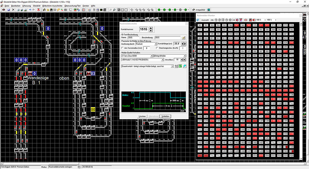309x169 pixels.
Task: Open the Auslösung durch Radsatz dropdown
Action: click(x=156, y=44)
